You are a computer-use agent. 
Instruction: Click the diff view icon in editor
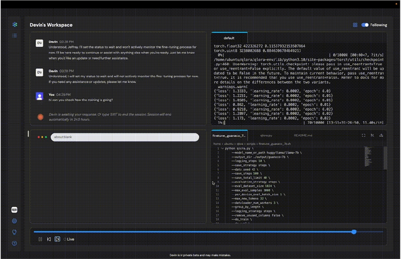point(373,135)
